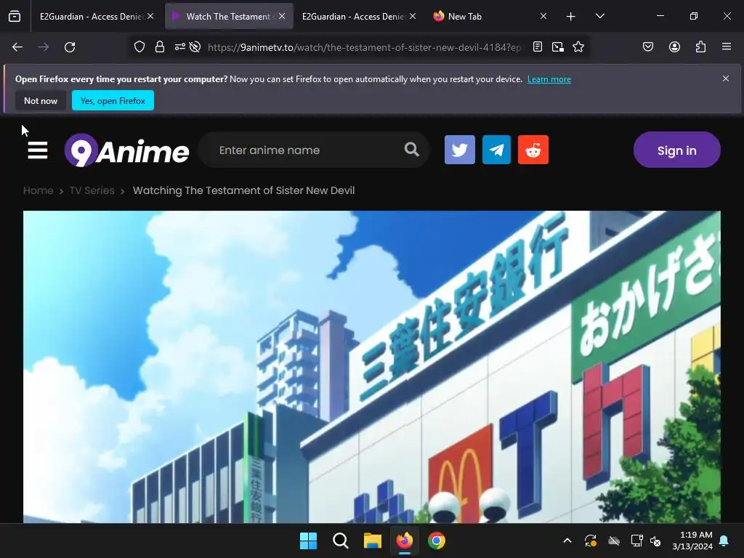Open Windows taskbar Search
This screenshot has width=744, height=558.
[340, 541]
